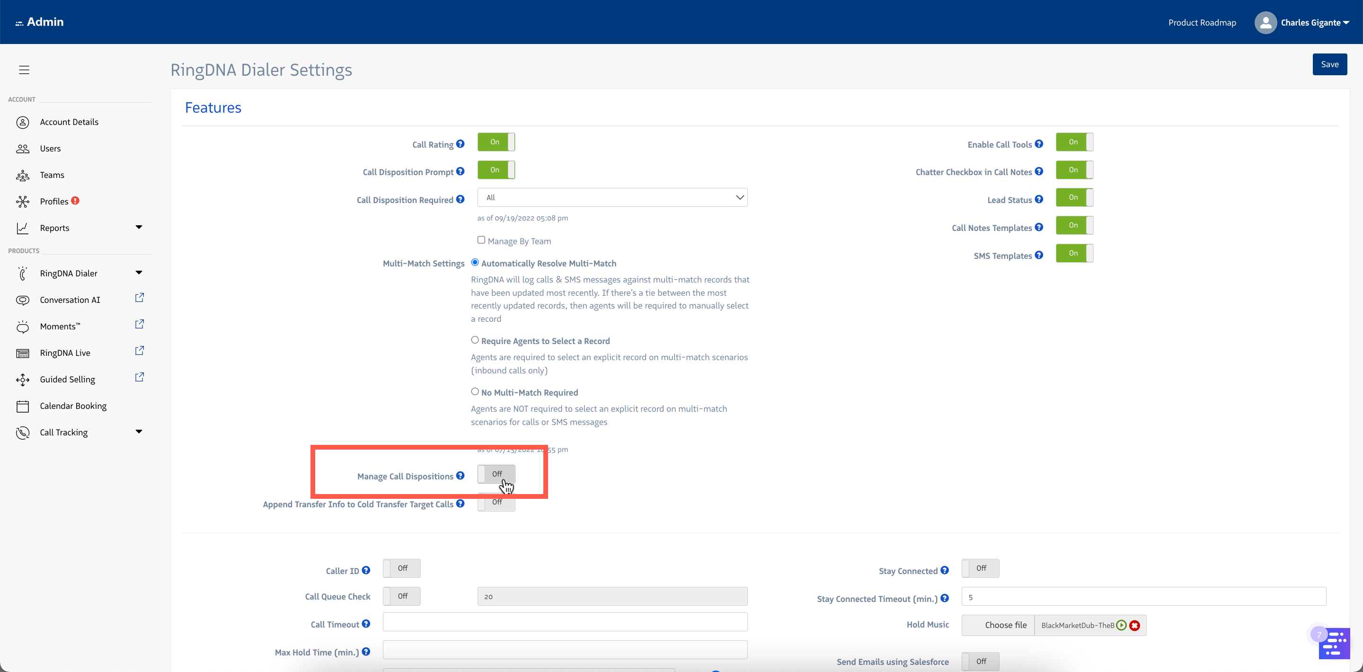Click the Admin logo link

[x=40, y=22]
